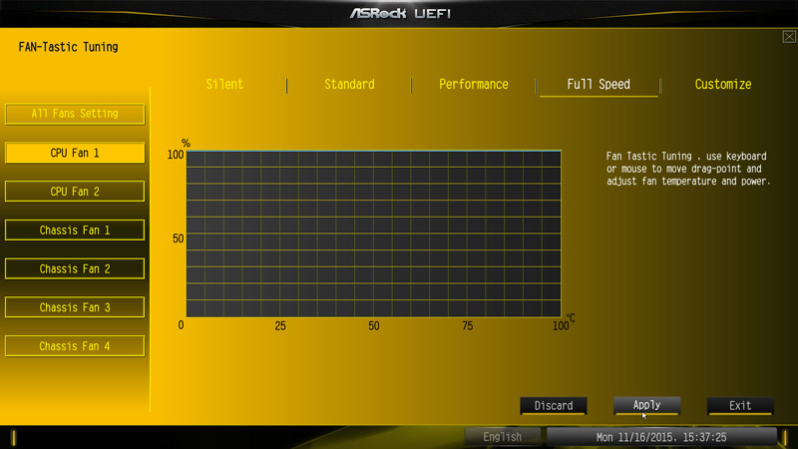This screenshot has height=449, width=798.
Task: Click the 25 degree axis label
Action: (280, 326)
